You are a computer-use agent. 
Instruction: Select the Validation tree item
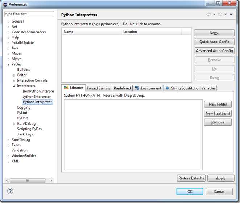click(x=20, y=150)
